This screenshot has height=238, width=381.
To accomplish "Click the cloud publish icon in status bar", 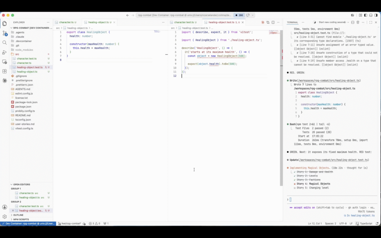I will pos(84,223).
